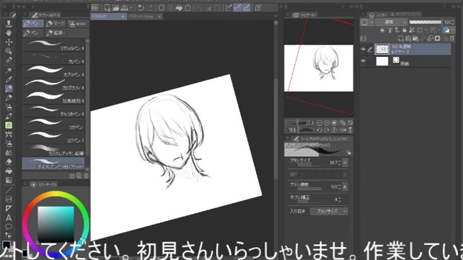Click the help question mark icon
The height and width of the screenshot is (260, 463).
pyautogui.click(x=258, y=8)
